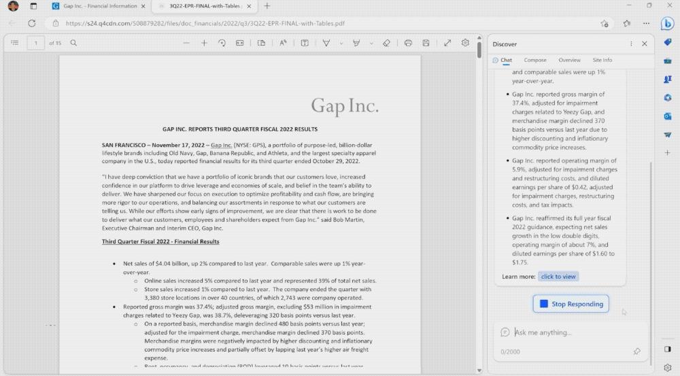Open Draw pen options dropdown
The width and height of the screenshot is (680, 376).
tap(341, 43)
